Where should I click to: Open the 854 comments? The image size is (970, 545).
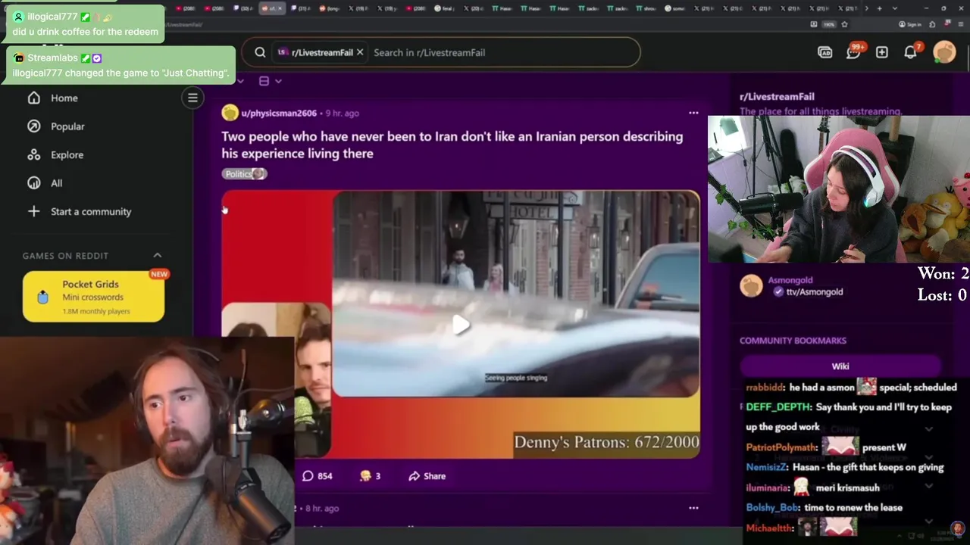point(318,476)
